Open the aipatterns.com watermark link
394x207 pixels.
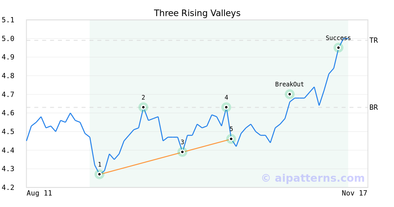coord(313,178)
